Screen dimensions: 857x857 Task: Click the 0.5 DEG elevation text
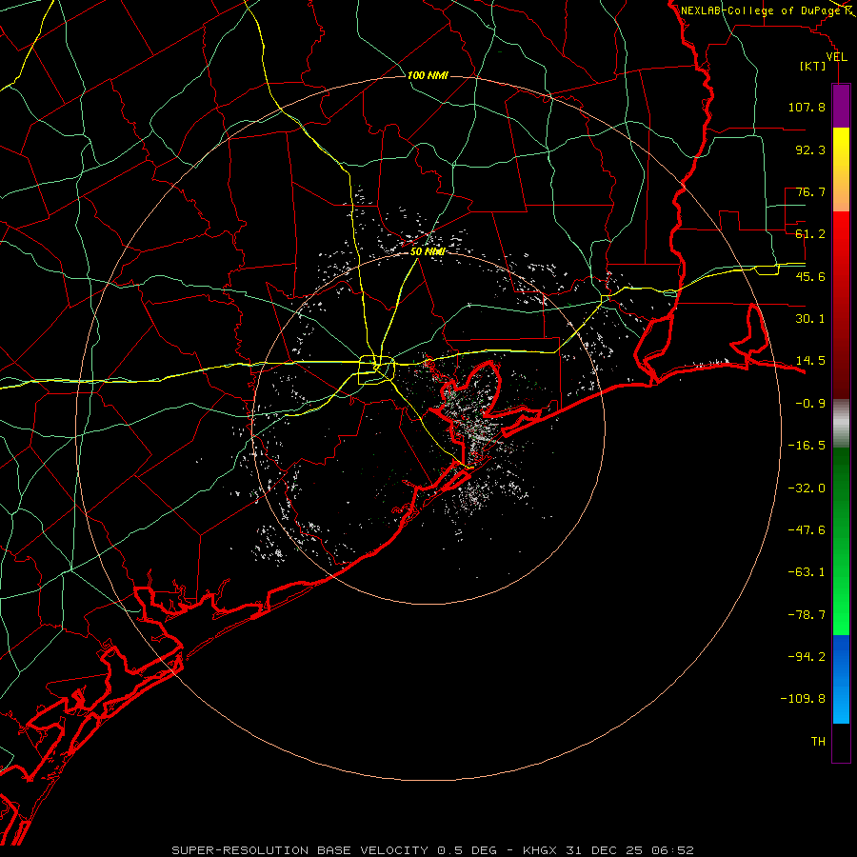pyautogui.click(x=468, y=850)
